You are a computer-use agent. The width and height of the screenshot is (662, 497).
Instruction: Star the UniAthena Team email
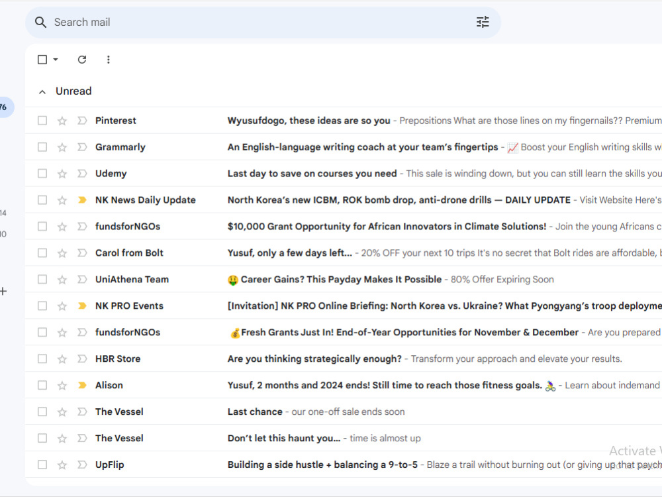point(62,280)
